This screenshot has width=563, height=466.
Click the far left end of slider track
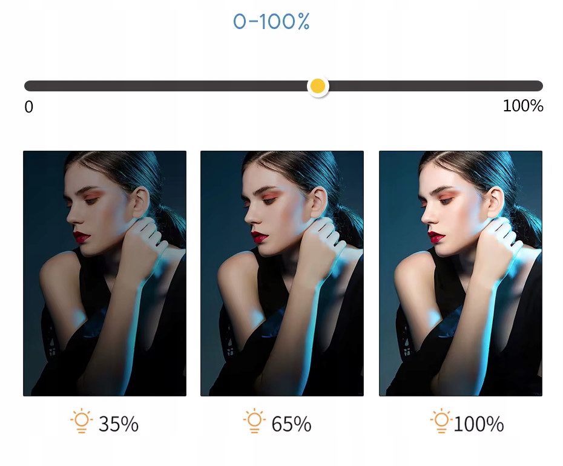coord(28,86)
